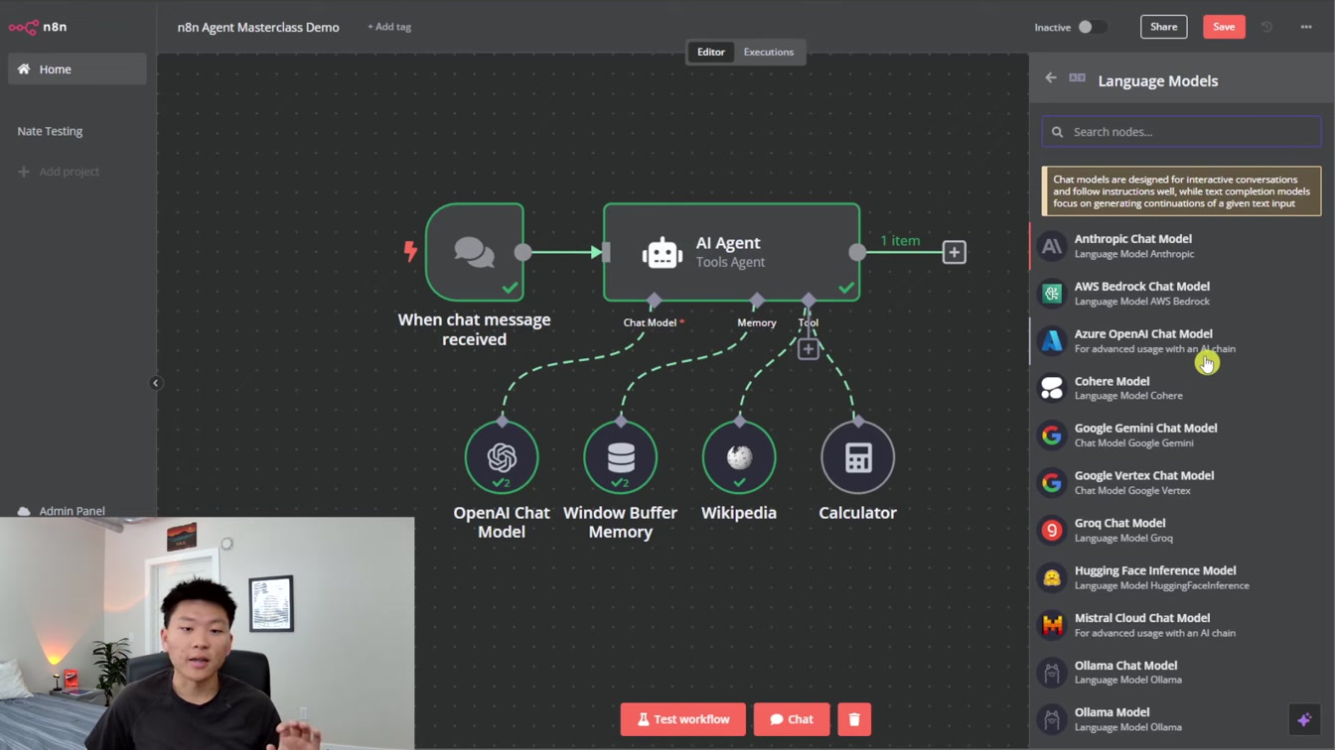Toggle the workflow Inactive switch
This screenshot has width=1335, height=750.
tap(1092, 27)
